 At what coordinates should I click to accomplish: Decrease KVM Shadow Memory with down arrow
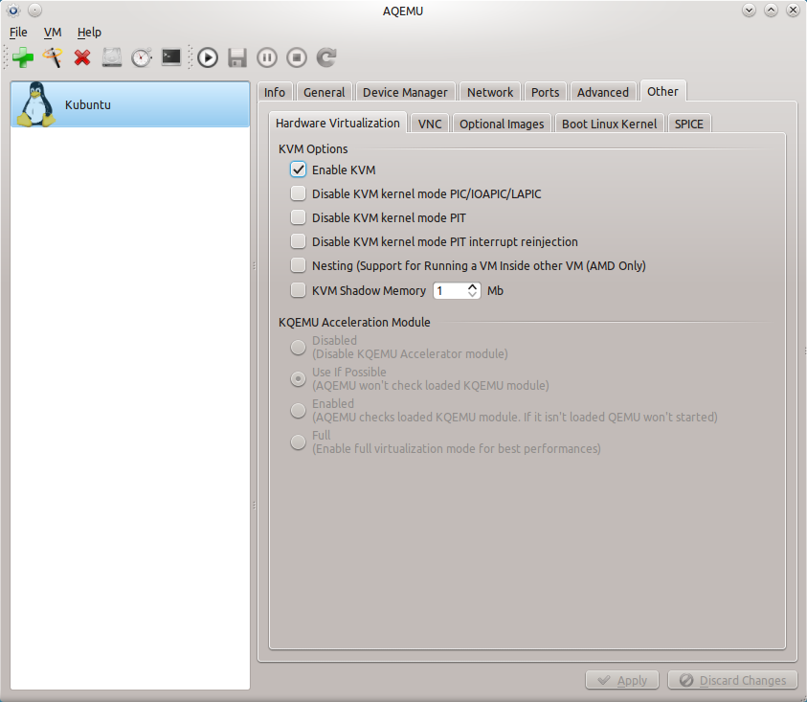pyautogui.click(x=473, y=294)
